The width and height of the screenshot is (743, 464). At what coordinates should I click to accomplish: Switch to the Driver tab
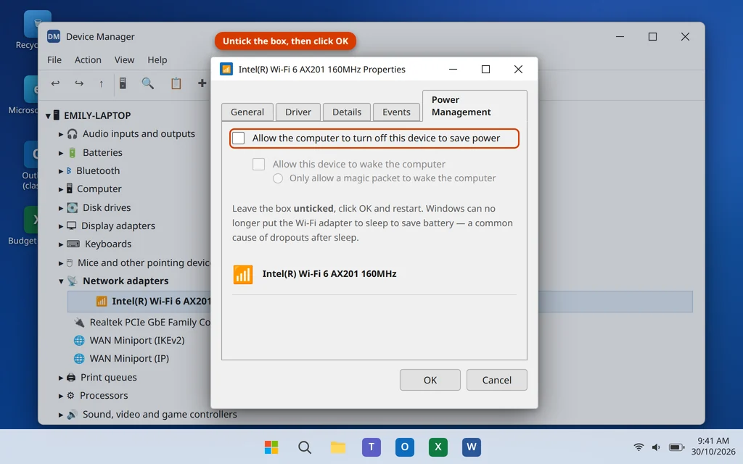coord(298,112)
